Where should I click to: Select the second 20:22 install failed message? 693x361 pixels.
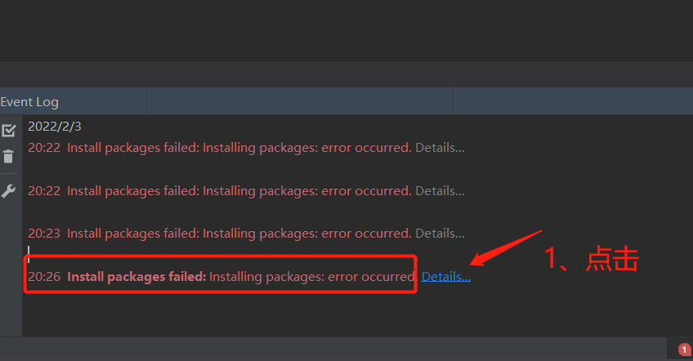pyautogui.click(x=239, y=191)
